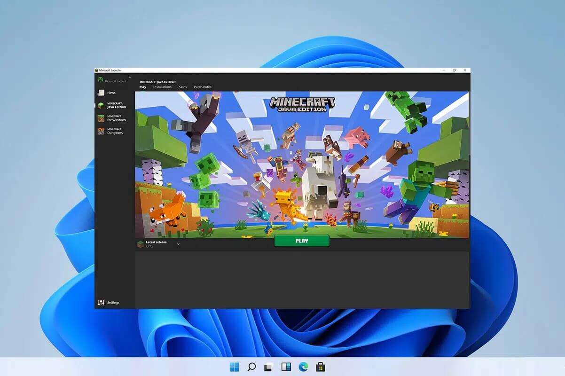Click the Microsoft account creeper avatar
The image size is (565, 376).
(100, 80)
